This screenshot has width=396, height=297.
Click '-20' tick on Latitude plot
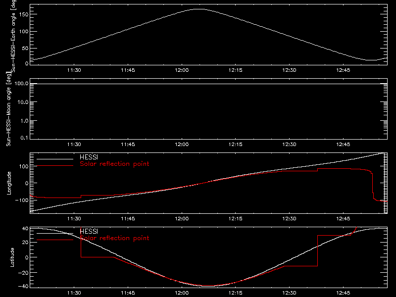point(23,273)
